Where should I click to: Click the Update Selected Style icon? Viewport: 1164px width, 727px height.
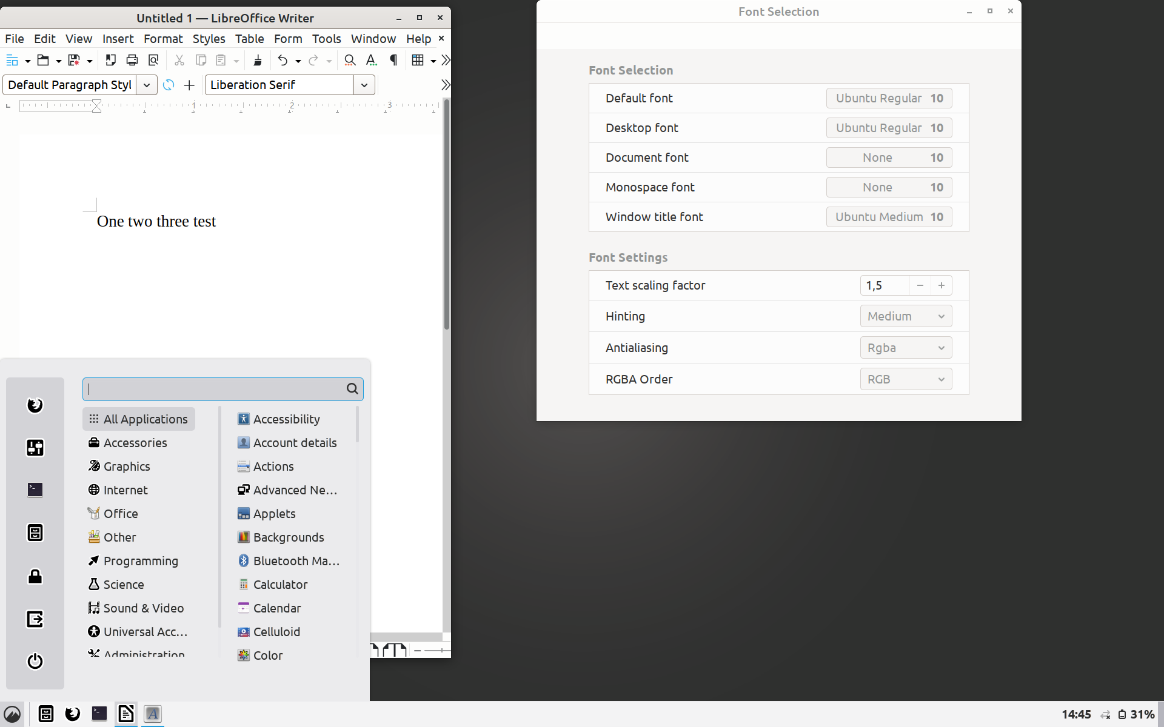pyautogui.click(x=169, y=85)
